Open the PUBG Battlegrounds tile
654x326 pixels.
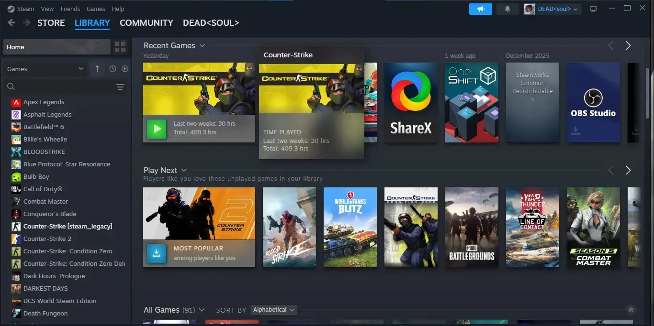pos(472,227)
